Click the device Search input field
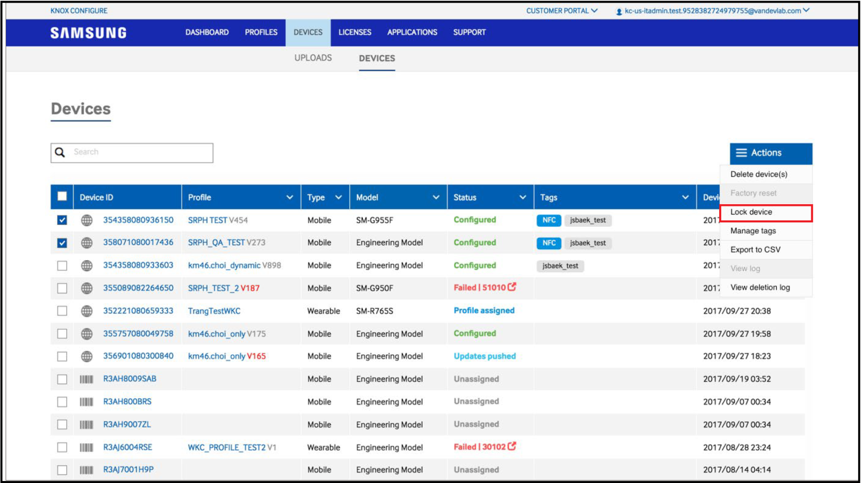 [x=132, y=153]
